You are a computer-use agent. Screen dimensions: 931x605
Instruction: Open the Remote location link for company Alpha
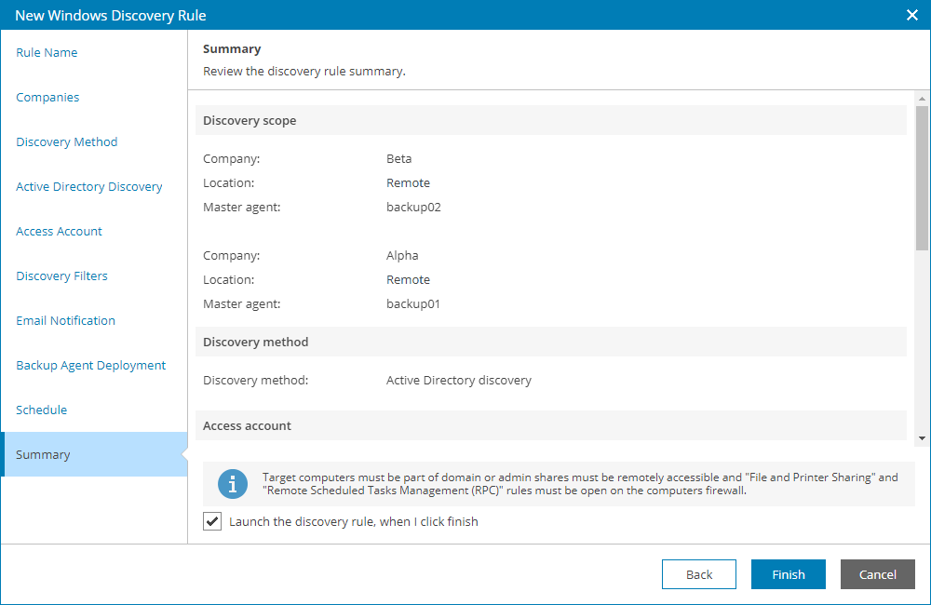point(408,279)
